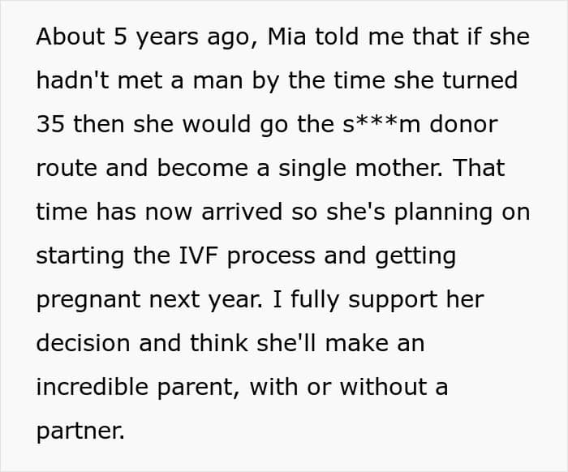568x472 pixels.
Task: Click the word "incredible"
Action: [93, 387]
